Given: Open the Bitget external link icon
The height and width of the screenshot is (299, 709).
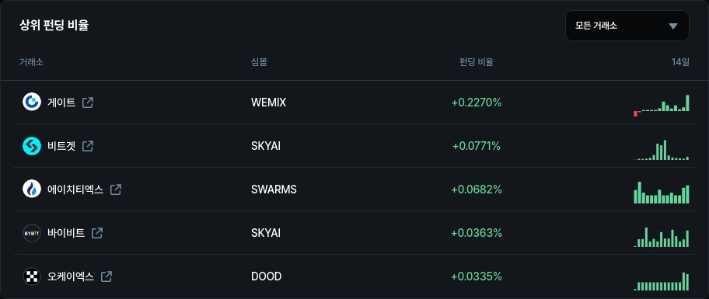Looking at the screenshot, I should (88, 146).
